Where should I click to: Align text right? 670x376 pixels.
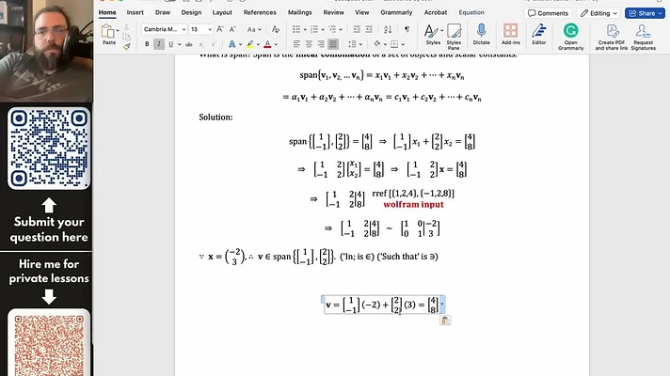coord(321,44)
